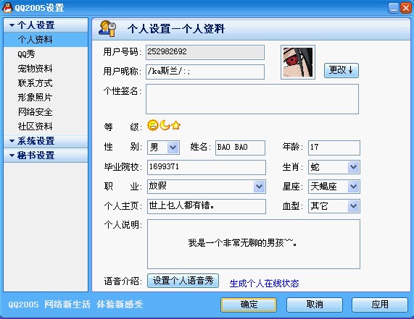Image resolution: width=414 pixels, height=319 pixels.
Task: Click the QQ penguin icon in title bar
Action: click(7, 8)
